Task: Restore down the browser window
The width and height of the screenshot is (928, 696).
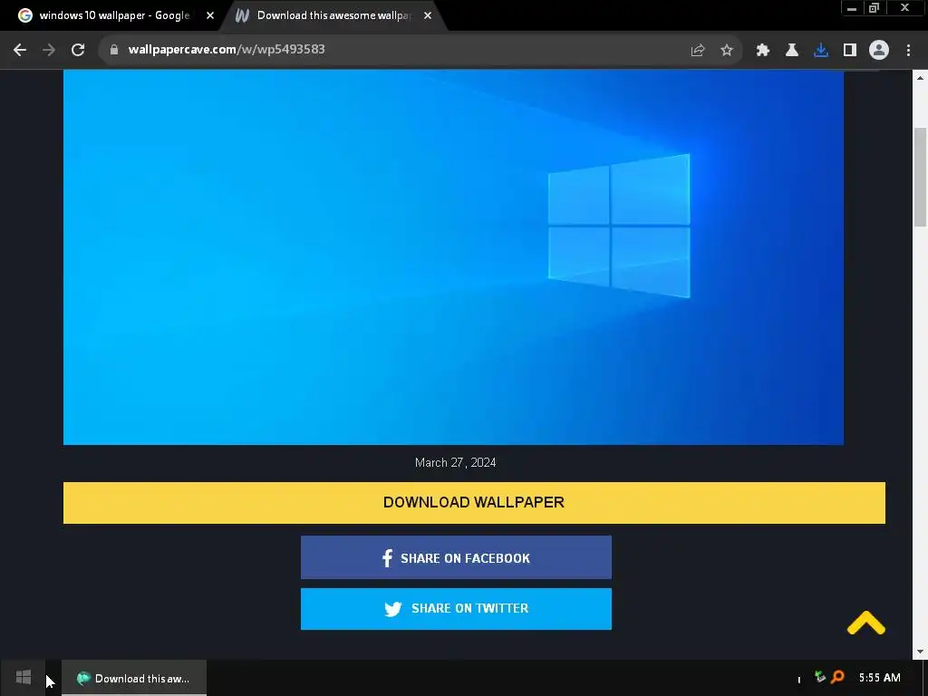Action: pyautogui.click(x=874, y=8)
